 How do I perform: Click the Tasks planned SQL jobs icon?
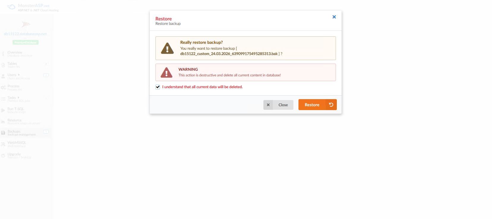click(x=3, y=99)
